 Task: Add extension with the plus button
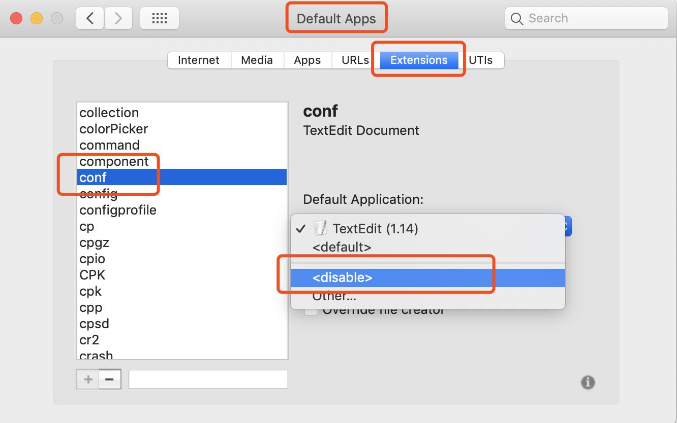click(x=88, y=379)
